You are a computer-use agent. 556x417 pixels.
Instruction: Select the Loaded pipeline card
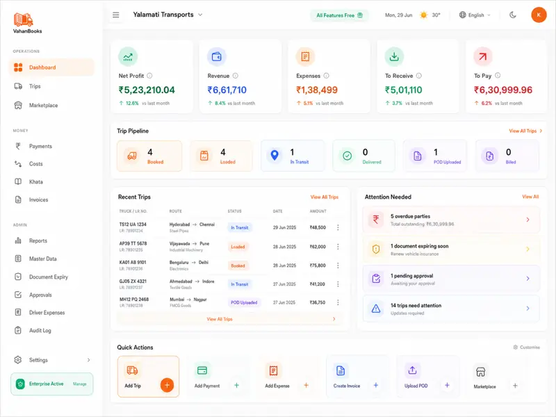tap(221, 156)
